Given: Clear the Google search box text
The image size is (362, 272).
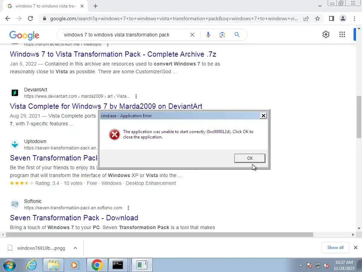Looking at the screenshot, I should tap(192, 35).
